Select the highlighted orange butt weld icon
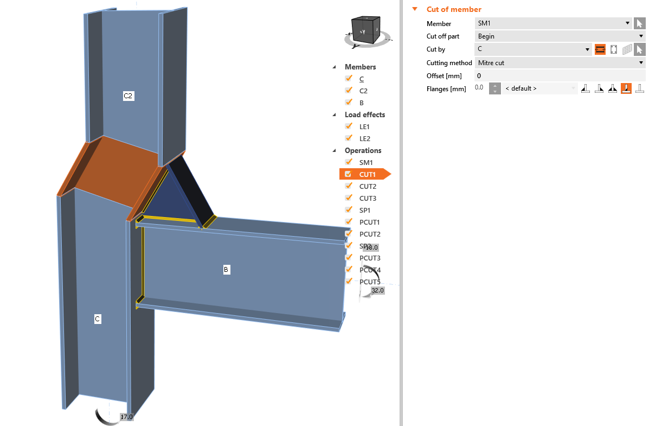 coord(626,88)
